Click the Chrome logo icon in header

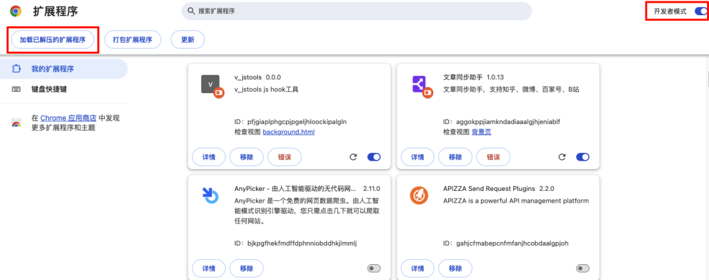pyautogui.click(x=15, y=11)
